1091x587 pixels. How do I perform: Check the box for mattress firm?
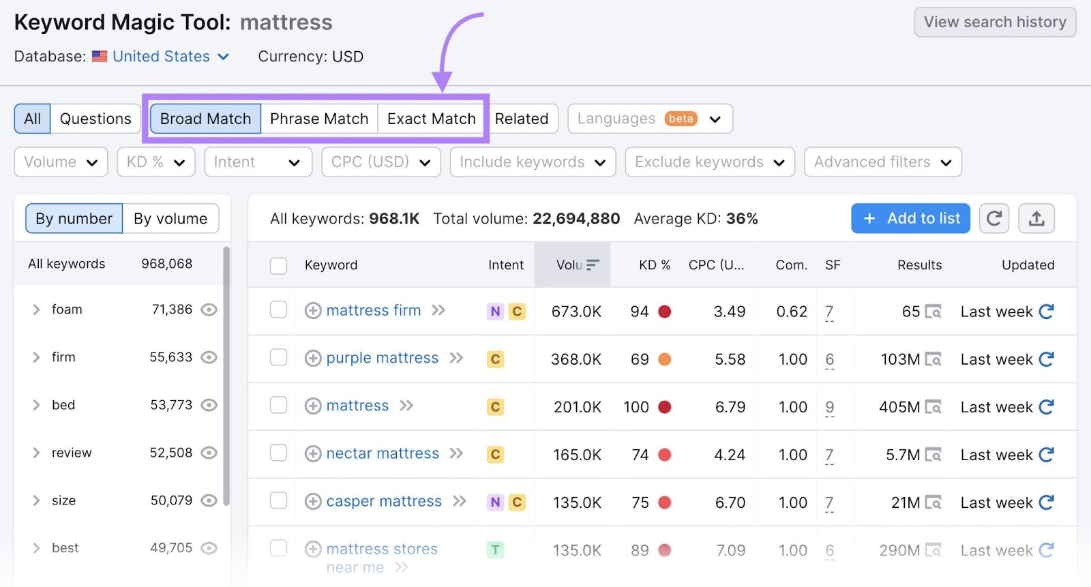click(278, 310)
